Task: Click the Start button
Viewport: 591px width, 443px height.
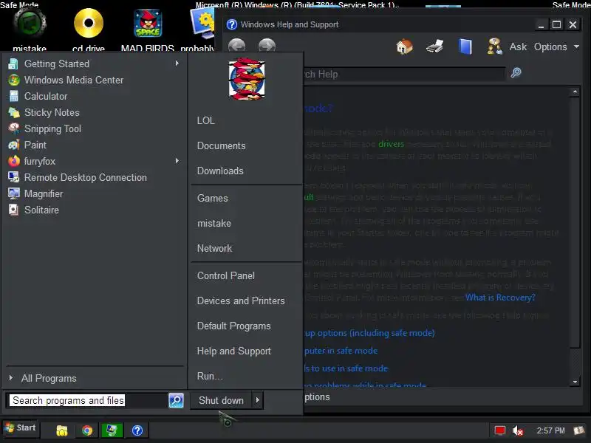Action: coord(21,428)
